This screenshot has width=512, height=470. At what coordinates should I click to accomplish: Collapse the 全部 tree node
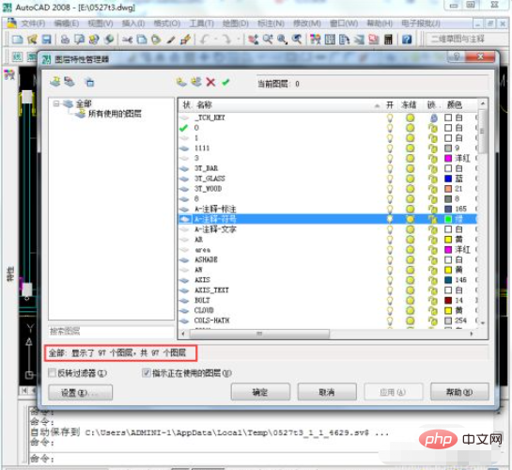click(56, 103)
